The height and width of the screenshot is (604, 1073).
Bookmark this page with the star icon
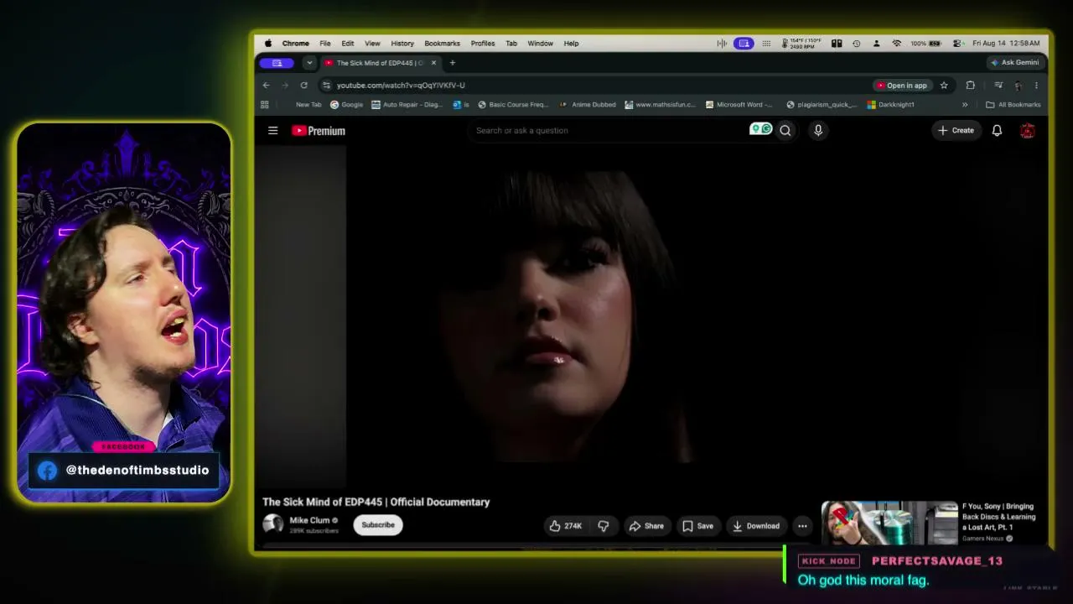(944, 85)
